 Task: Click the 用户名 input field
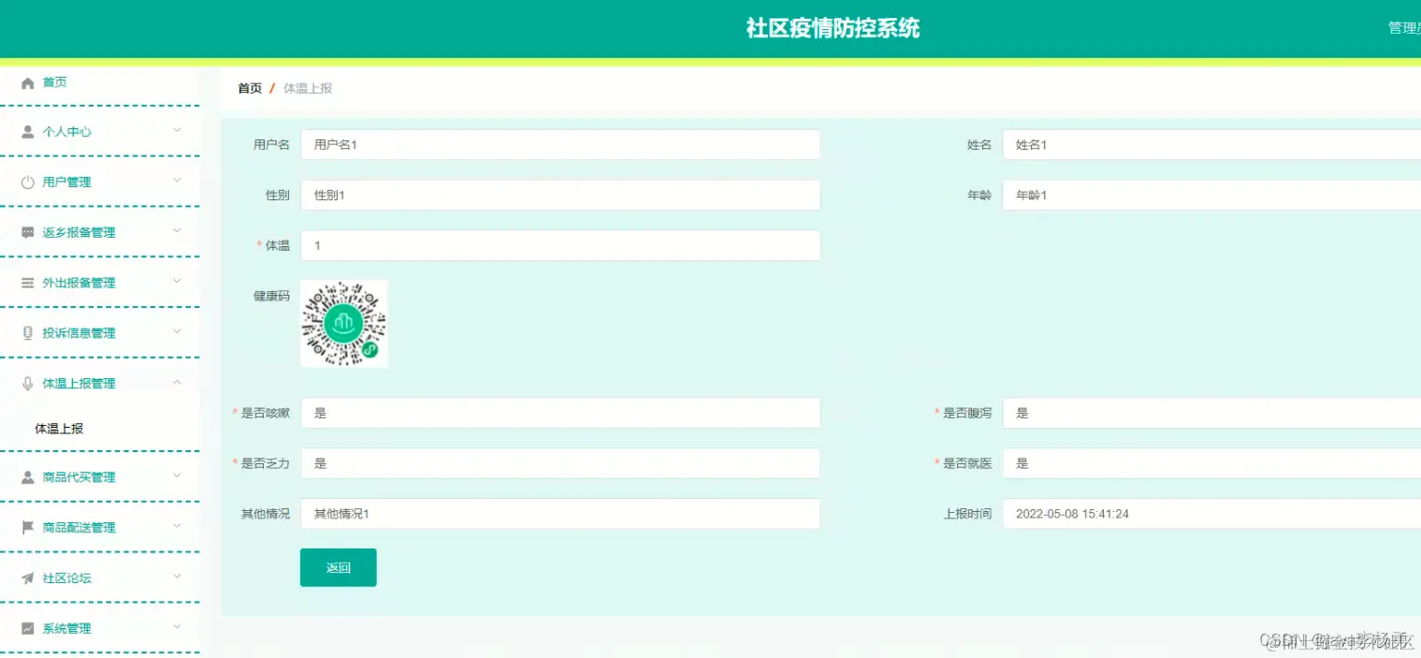pyautogui.click(x=560, y=145)
